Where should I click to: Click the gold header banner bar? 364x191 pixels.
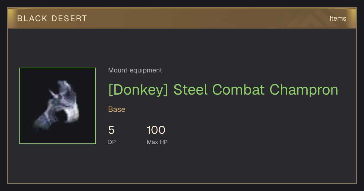coord(182,18)
